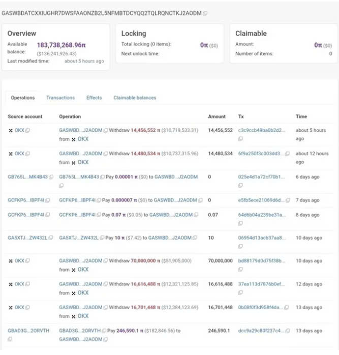The image size is (339, 355).
Task: Open transaction 64d6b04a239be31a link
Action: pos(262,215)
